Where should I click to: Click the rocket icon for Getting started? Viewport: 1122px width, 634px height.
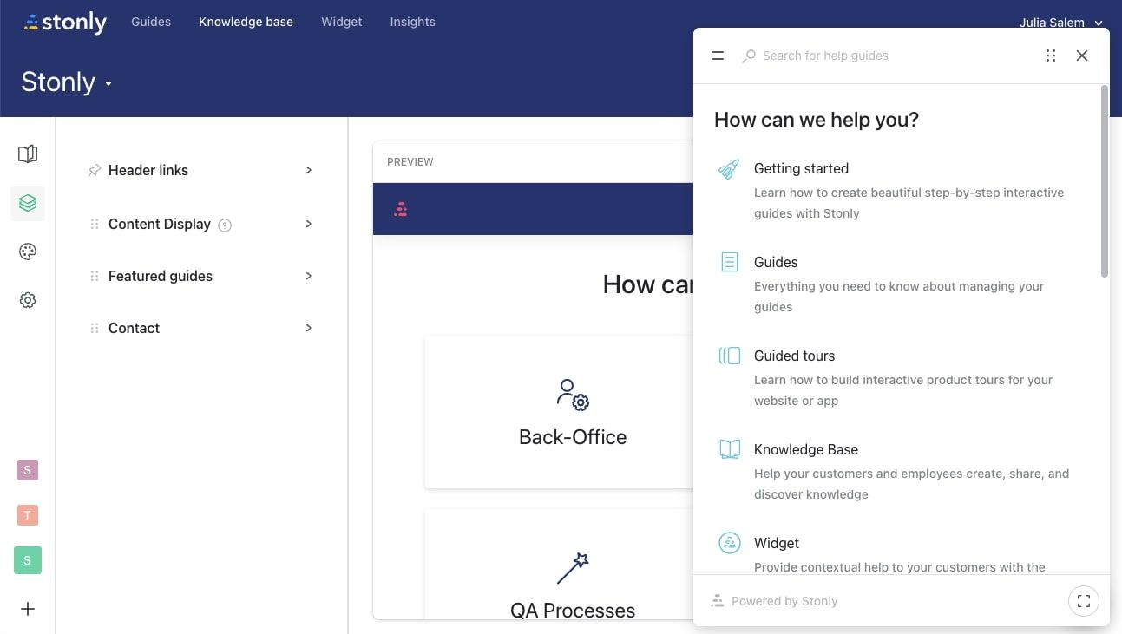point(730,169)
